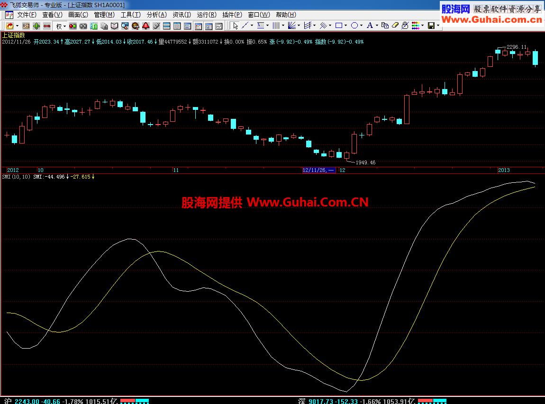The width and height of the screenshot is (545, 404).
Task: Open the 分析(A) menu
Action: [154, 14]
